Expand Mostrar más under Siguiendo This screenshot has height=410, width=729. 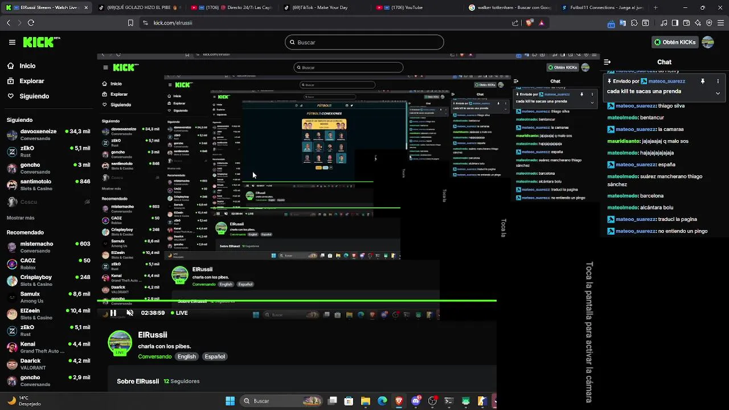point(21,218)
